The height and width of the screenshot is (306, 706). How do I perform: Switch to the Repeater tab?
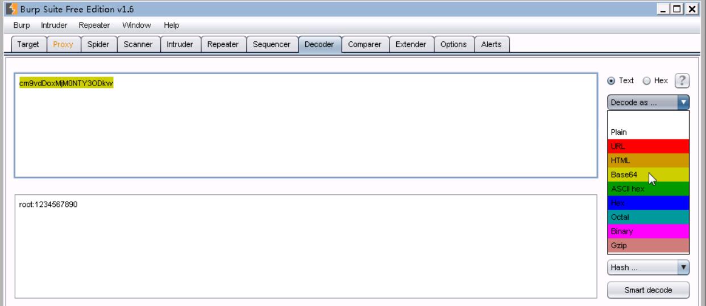click(223, 45)
